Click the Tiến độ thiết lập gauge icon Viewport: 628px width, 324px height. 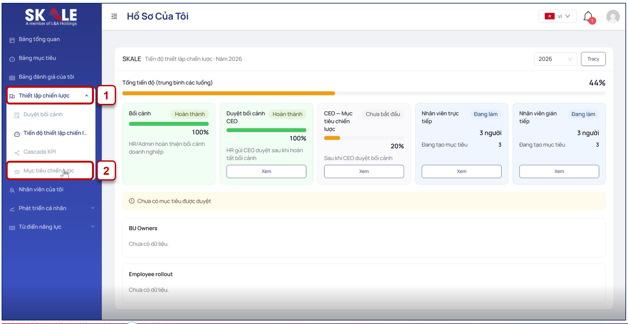pyautogui.click(x=17, y=134)
